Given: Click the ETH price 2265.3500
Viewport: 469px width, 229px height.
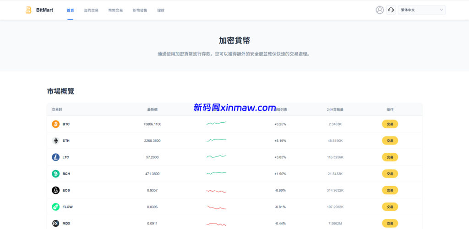Looking at the screenshot, I should pyautogui.click(x=152, y=141).
